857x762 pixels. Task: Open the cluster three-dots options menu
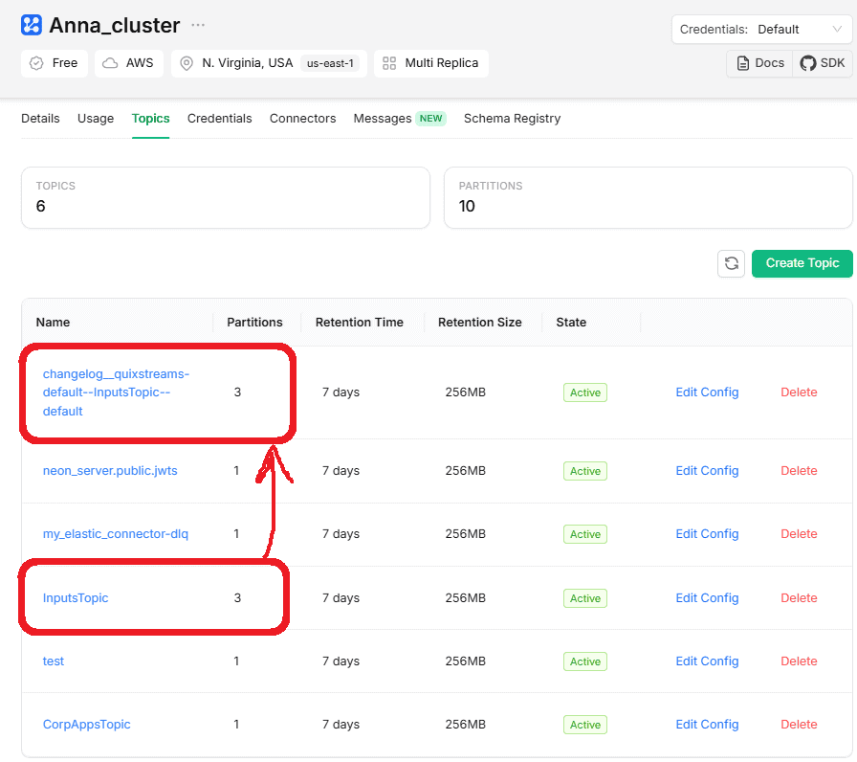tap(197, 25)
